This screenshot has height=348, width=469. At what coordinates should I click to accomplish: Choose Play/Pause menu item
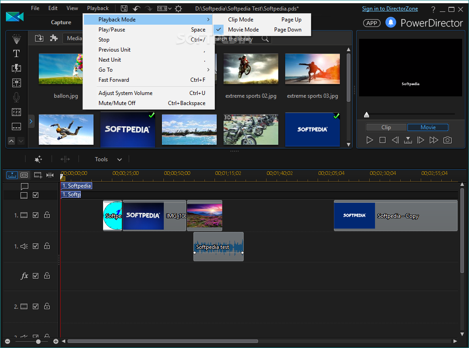tap(149, 30)
